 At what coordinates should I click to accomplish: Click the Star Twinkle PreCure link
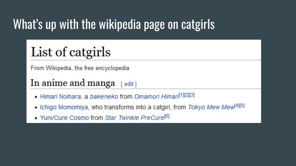pos(134,118)
